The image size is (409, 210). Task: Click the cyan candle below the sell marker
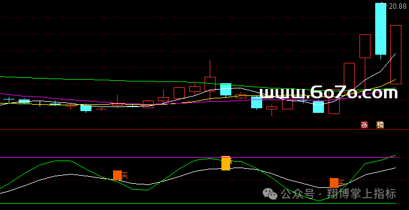click(x=226, y=90)
